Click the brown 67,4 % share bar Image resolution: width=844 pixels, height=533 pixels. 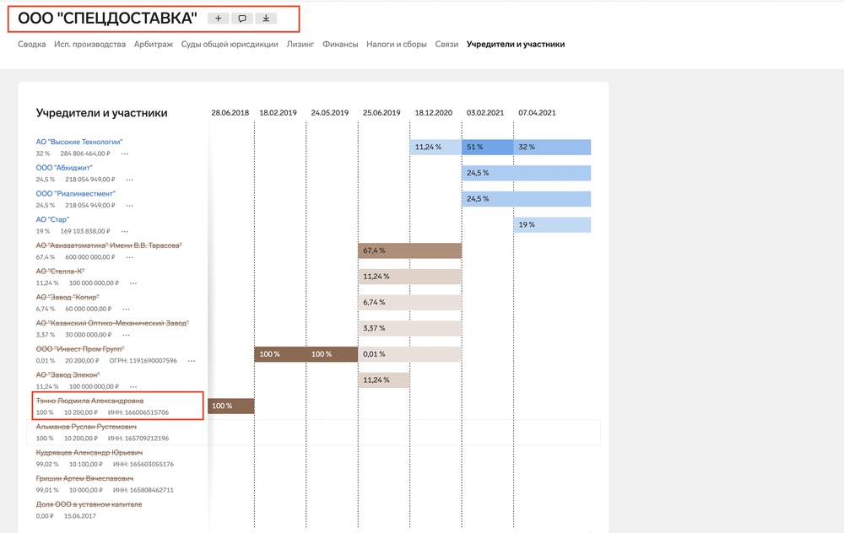point(409,250)
